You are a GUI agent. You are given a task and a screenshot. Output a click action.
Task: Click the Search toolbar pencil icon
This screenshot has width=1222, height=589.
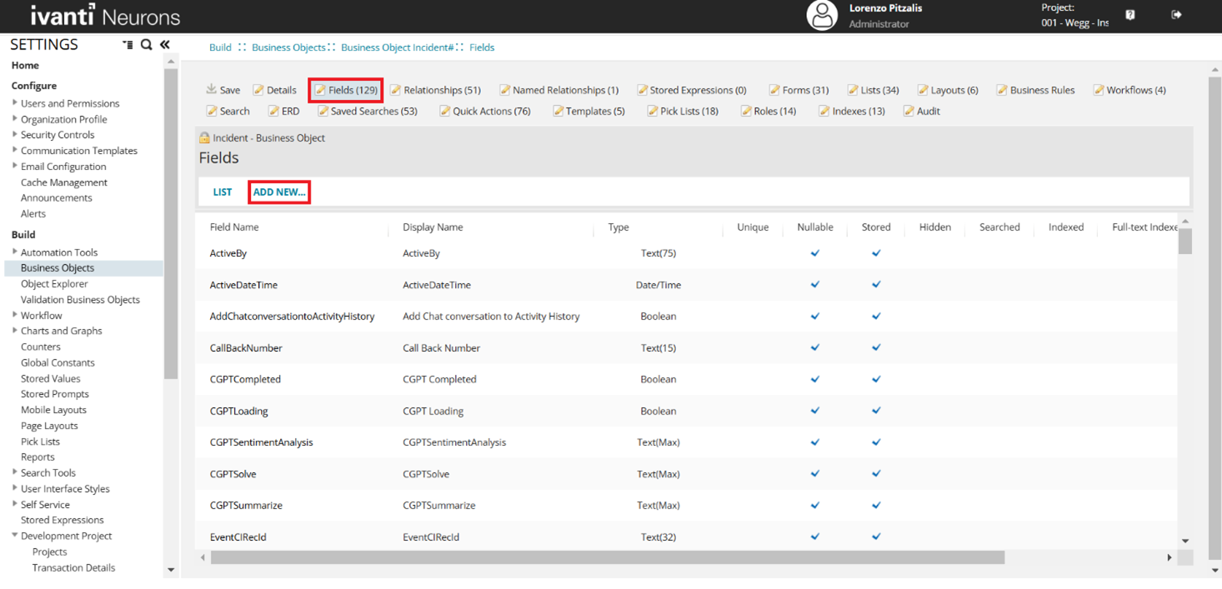coord(212,111)
